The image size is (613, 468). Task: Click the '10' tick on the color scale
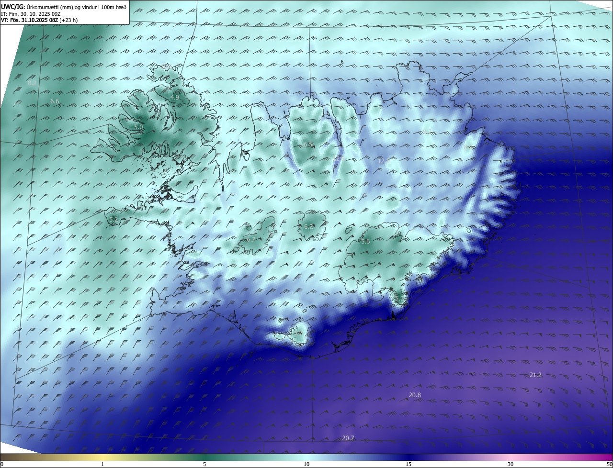click(x=306, y=464)
